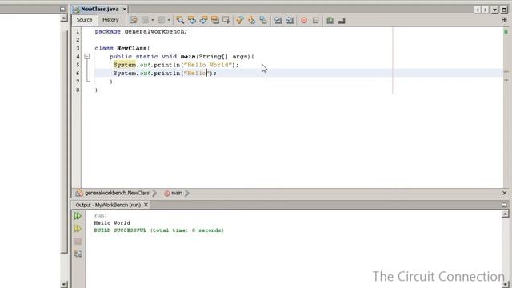The image size is (512, 288).
Task: Click the left panel scroll down arrow
Action: coord(64,285)
